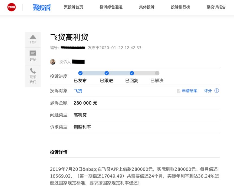Image resolution: width=234 pixels, height=191 pixels.
Task: Click the 聚投诉 blue logo
Action: click(42, 7)
